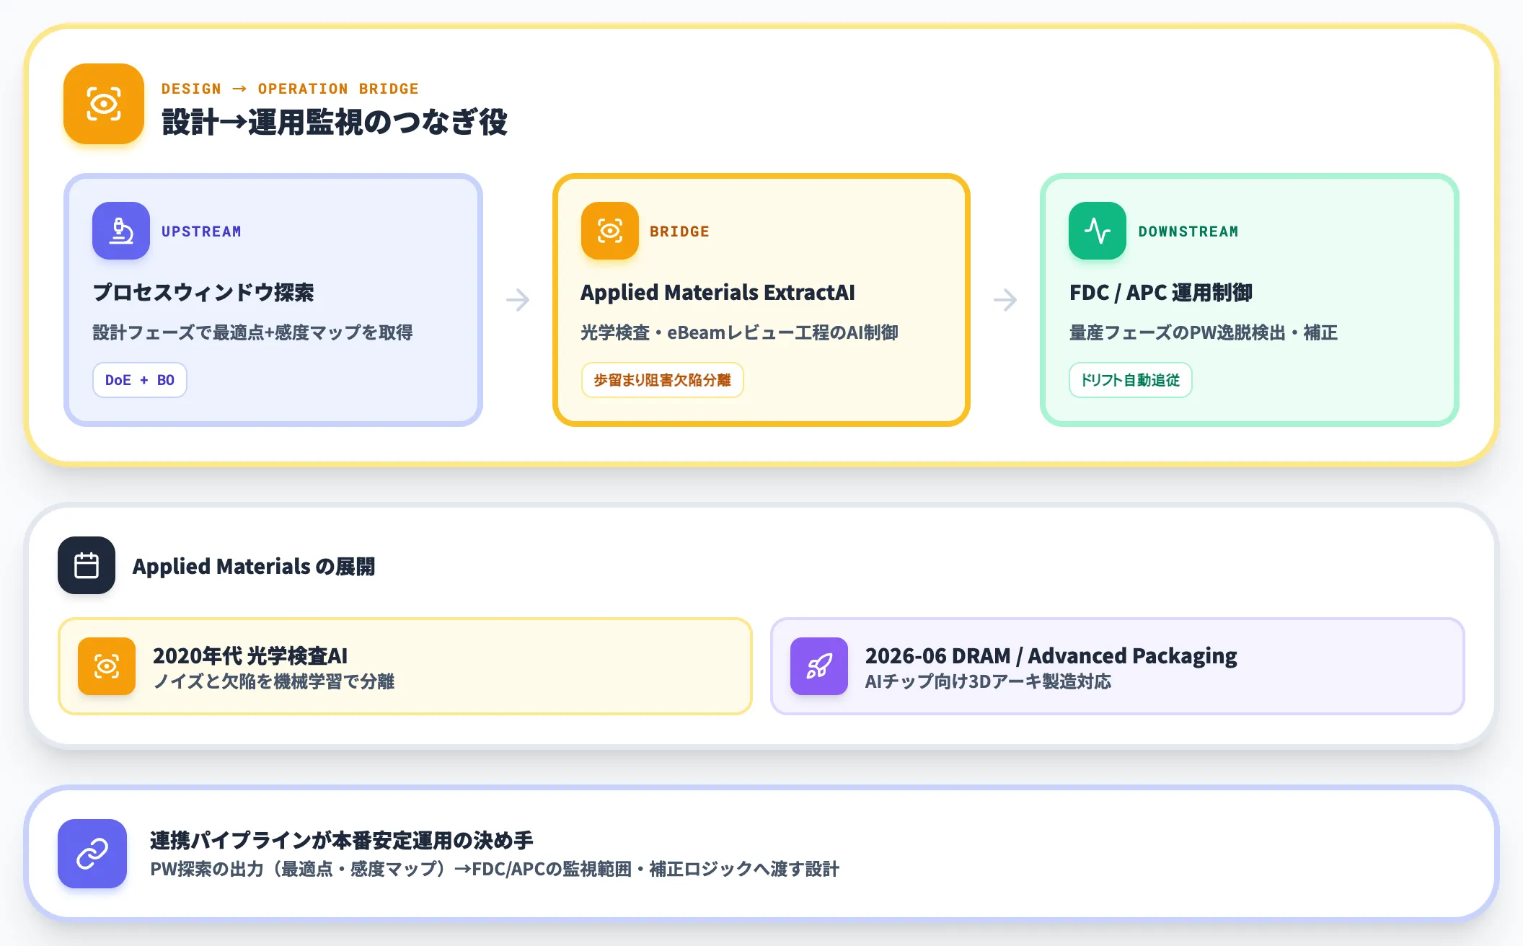Viewport: 1523px width, 946px height.
Task: Open the 2026-06 DRAM / Advanced Packaging card
Action: coord(1118,666)
